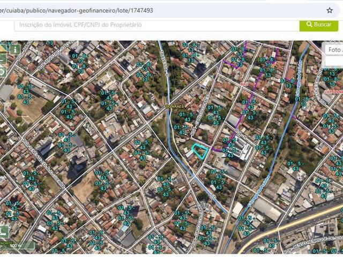343x257 pixels.
Task: Select the blank basemap option below Foto
Action: click(x=334, y=61)
